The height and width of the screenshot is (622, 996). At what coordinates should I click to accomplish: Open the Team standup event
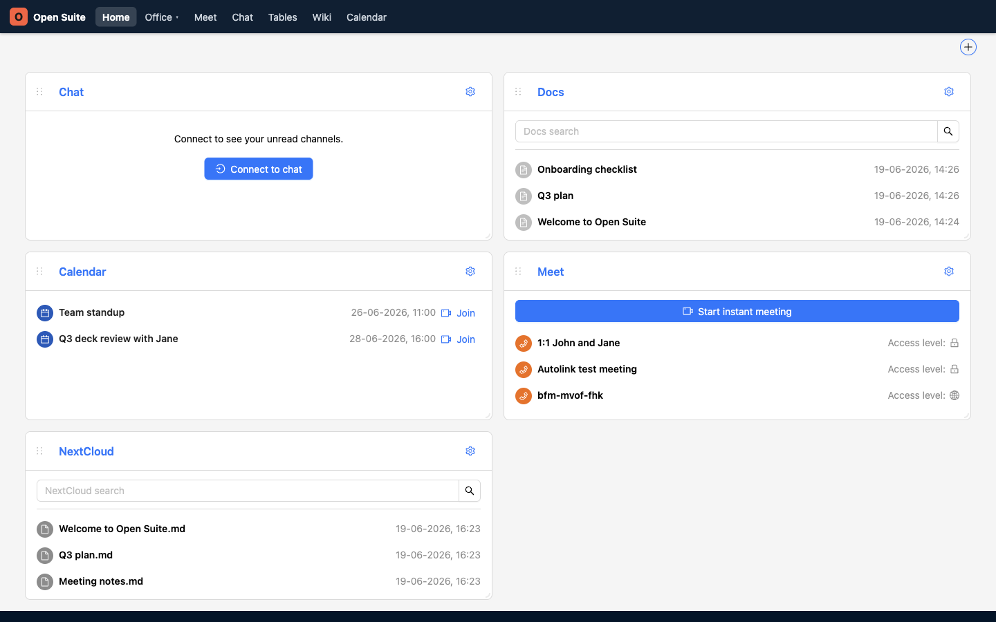coord(92,312)
